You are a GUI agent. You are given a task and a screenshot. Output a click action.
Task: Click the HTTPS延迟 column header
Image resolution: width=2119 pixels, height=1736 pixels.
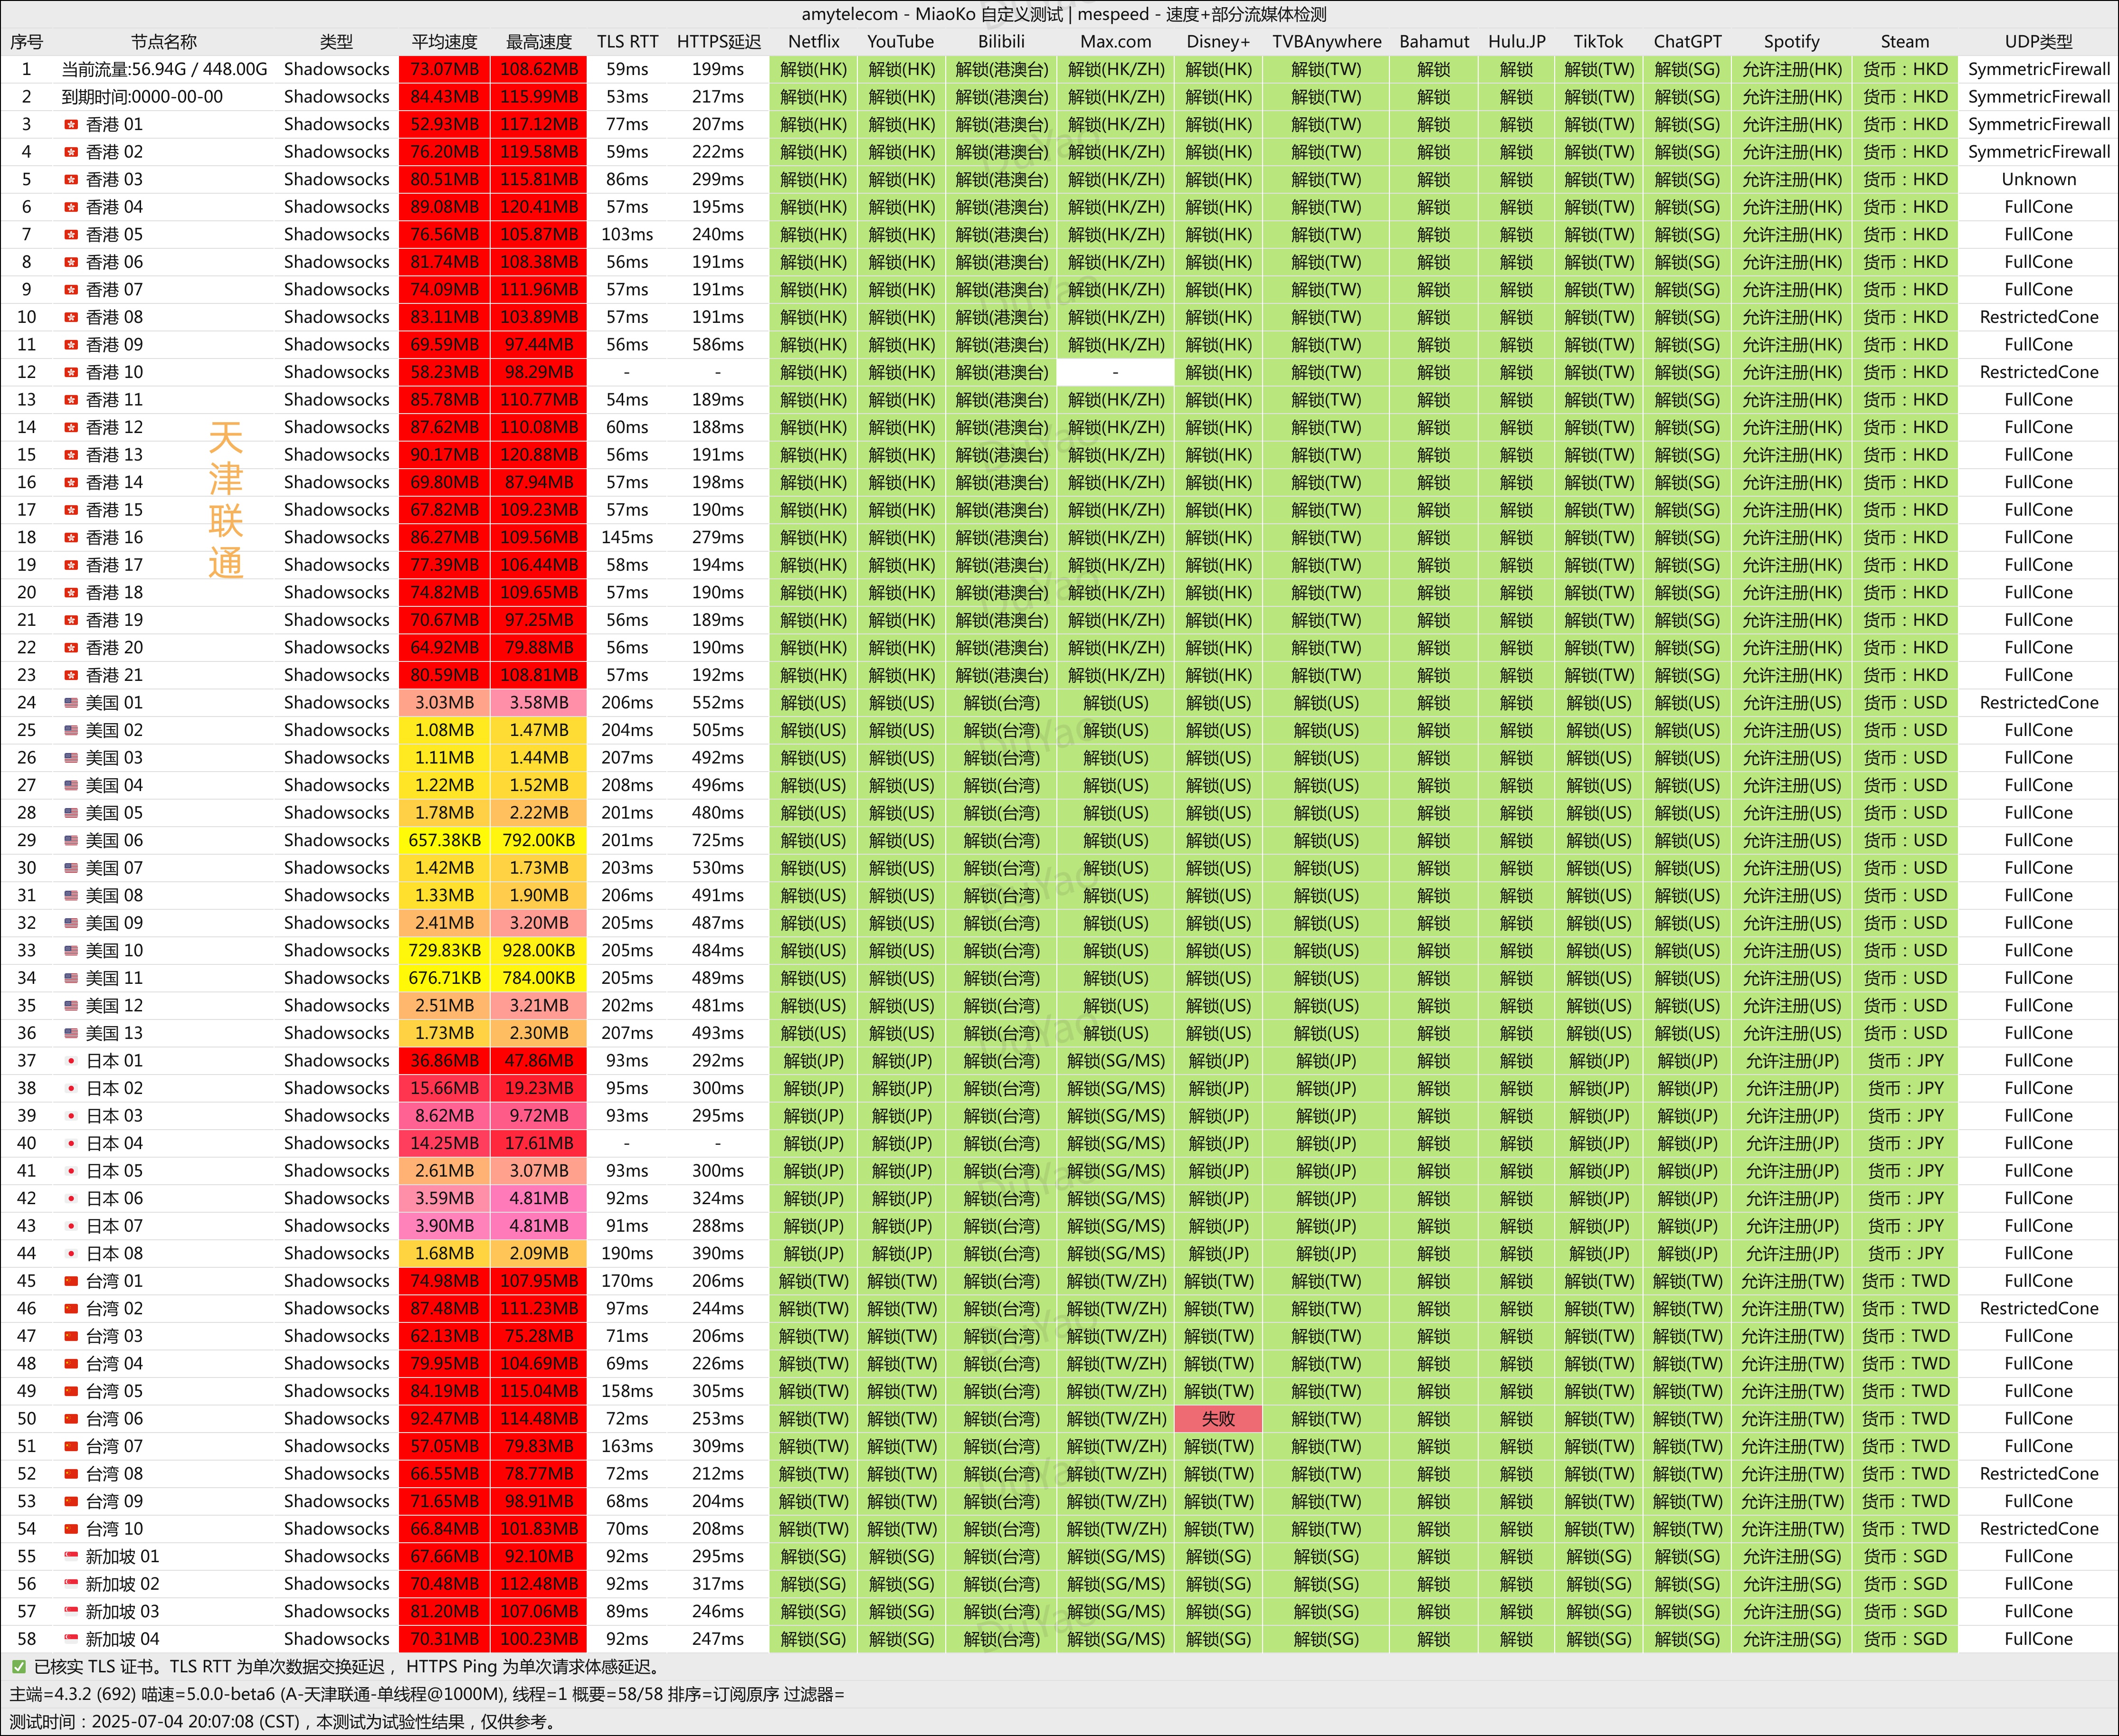click(x=718, y=42)
